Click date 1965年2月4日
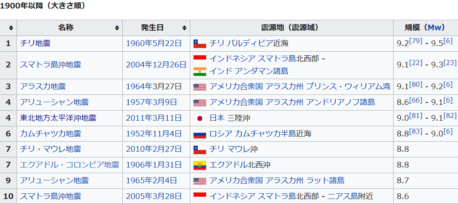 coord(151,181)
